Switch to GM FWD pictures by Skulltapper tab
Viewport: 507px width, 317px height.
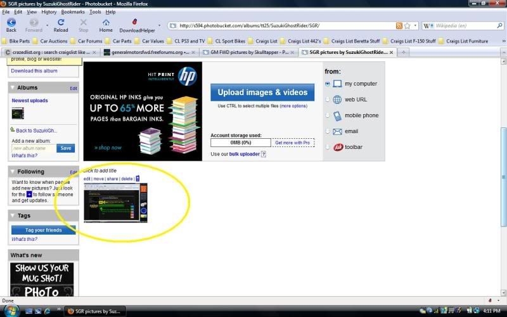(248, 52)
